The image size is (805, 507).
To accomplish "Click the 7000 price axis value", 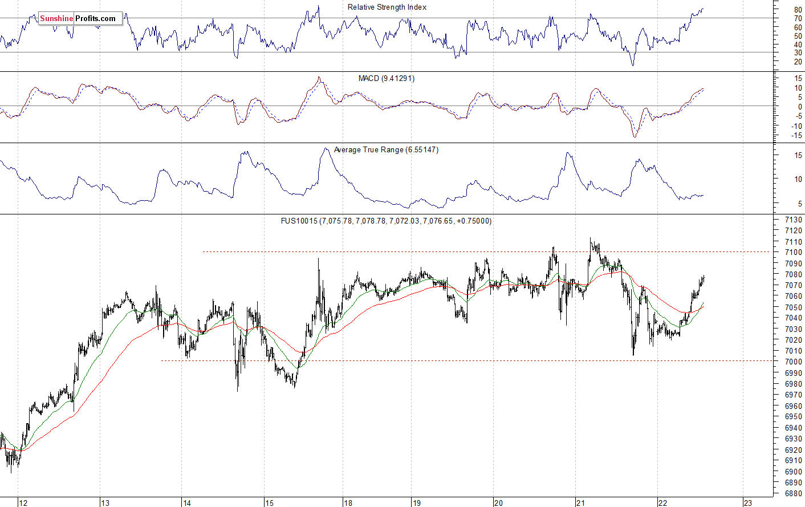I will 794,362.
